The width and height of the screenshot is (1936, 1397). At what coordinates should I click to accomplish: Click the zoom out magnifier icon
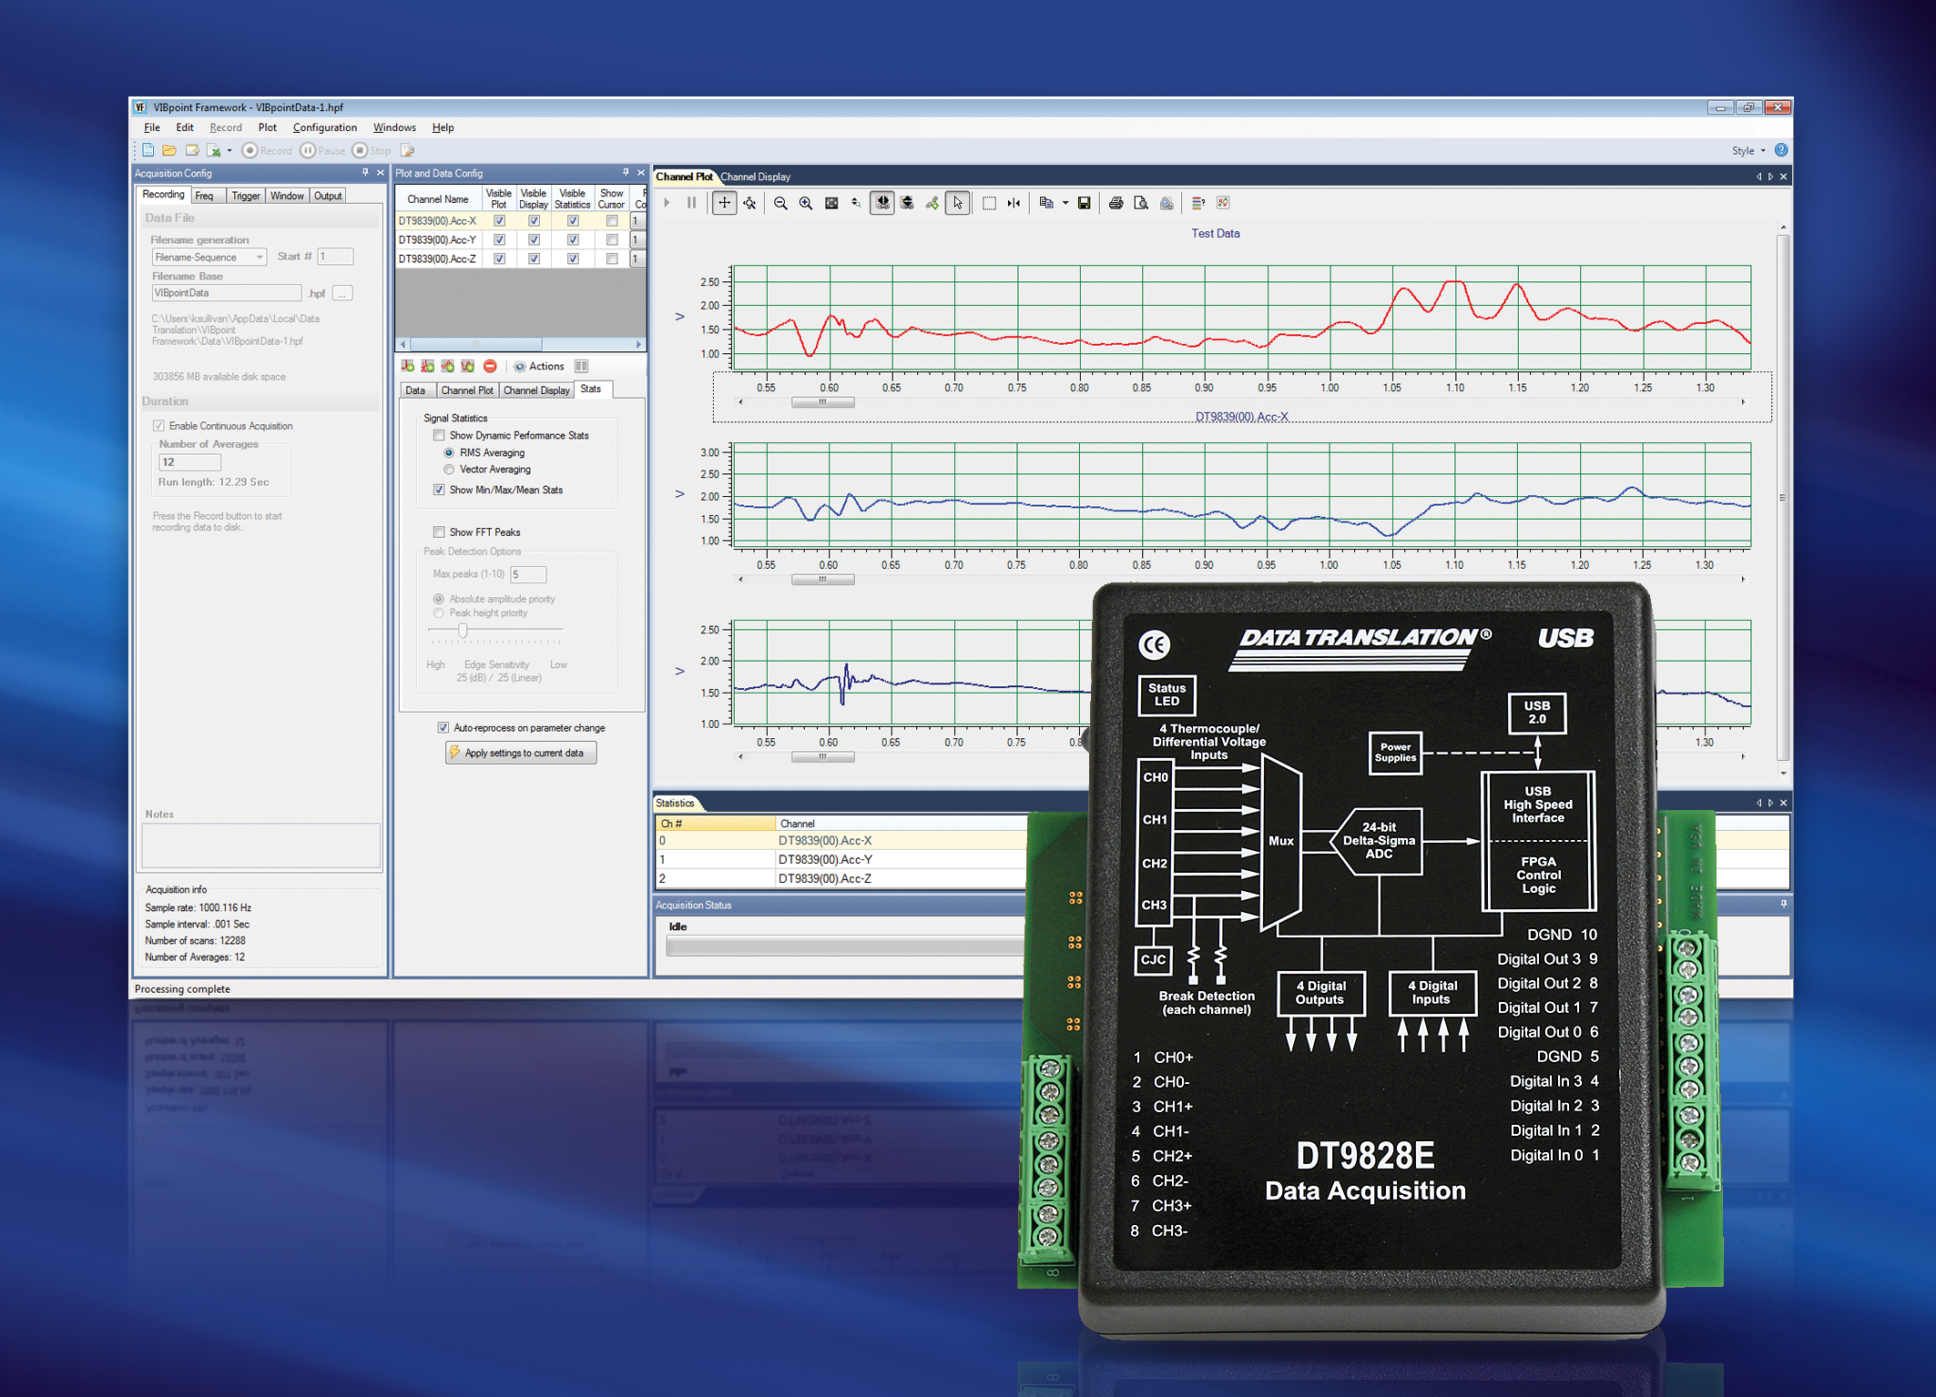pos(780,203)
